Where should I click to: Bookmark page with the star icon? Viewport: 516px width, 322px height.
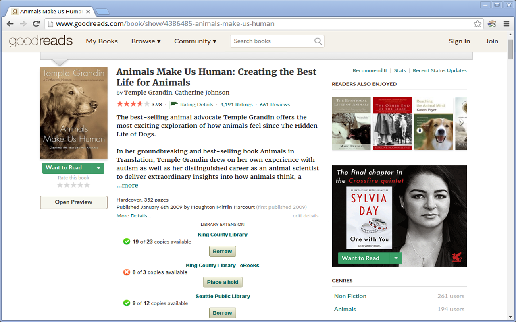pos(477,24)
